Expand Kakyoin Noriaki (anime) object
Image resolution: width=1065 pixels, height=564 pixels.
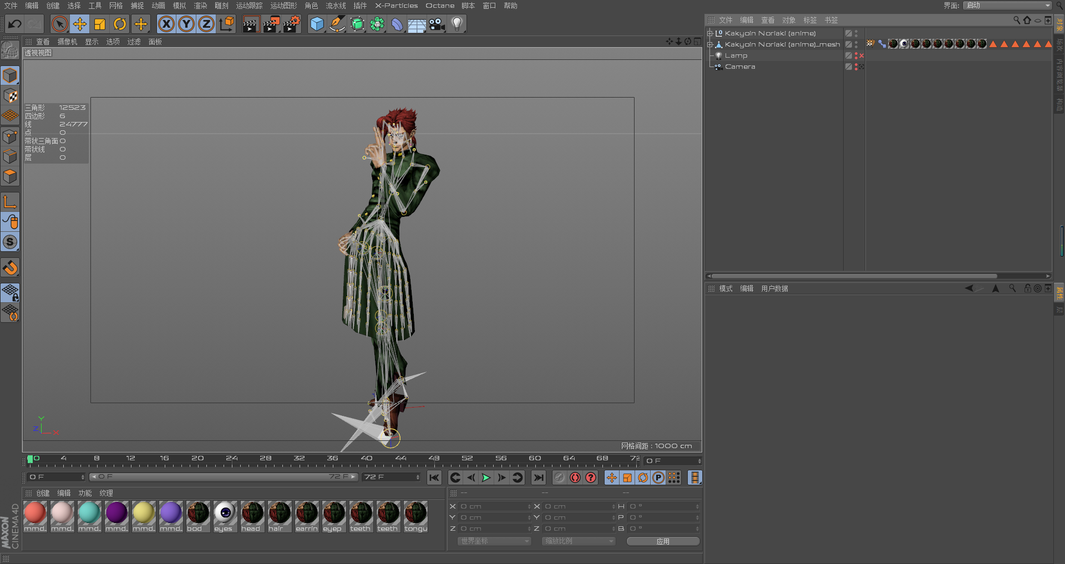(709, 33)
